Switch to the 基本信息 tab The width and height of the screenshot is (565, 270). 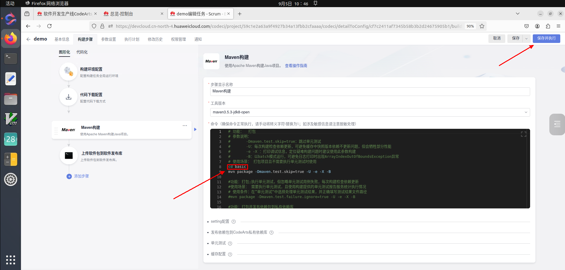pyautogui.click(x=62, y=39)
